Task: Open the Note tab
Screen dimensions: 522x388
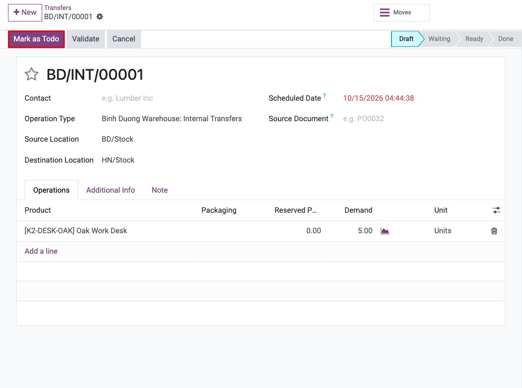Action: [x=160, y=190]
